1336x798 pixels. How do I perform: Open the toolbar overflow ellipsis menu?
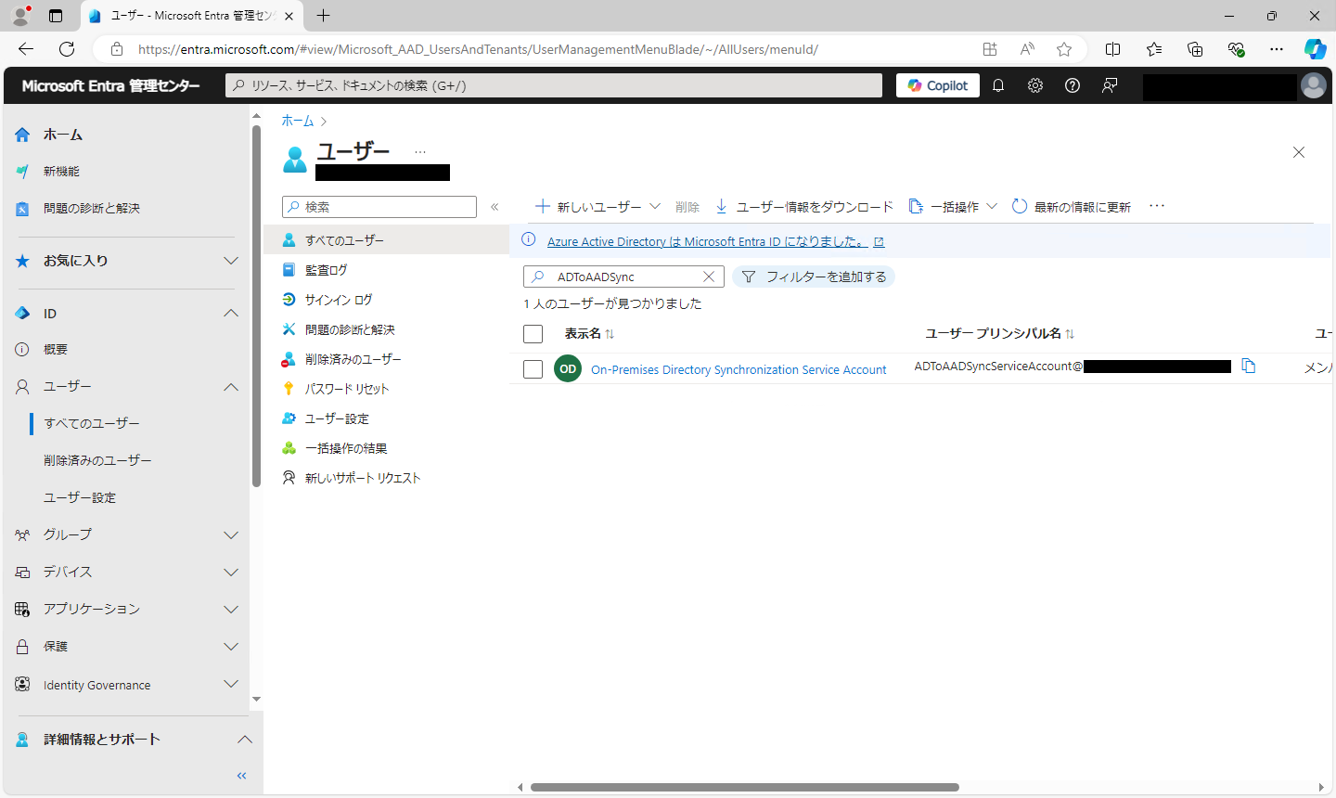click(1157, 206)
